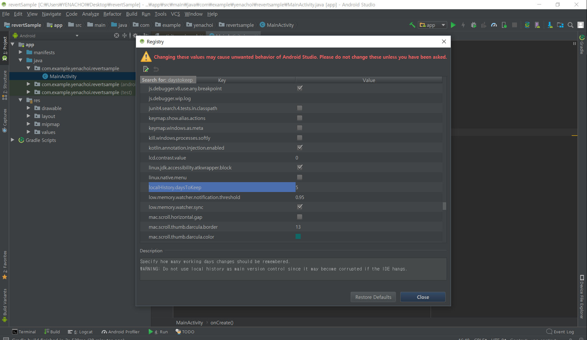Click mac.scroll.thumb.darcula.color teal swatch
Viewport: 587px width, 340px height.
[298, 237]
